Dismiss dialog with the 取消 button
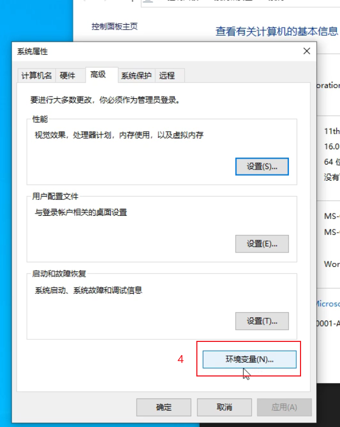The image size is (340, 427). pyautogui.click(x=224, y=407)
